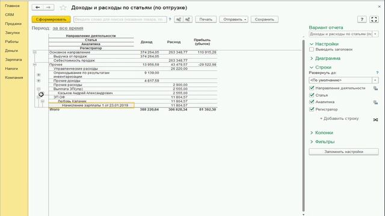Select the Прочие расходы row
The image size is (385, 216).
pyautogui.click(x=67, y=85)
